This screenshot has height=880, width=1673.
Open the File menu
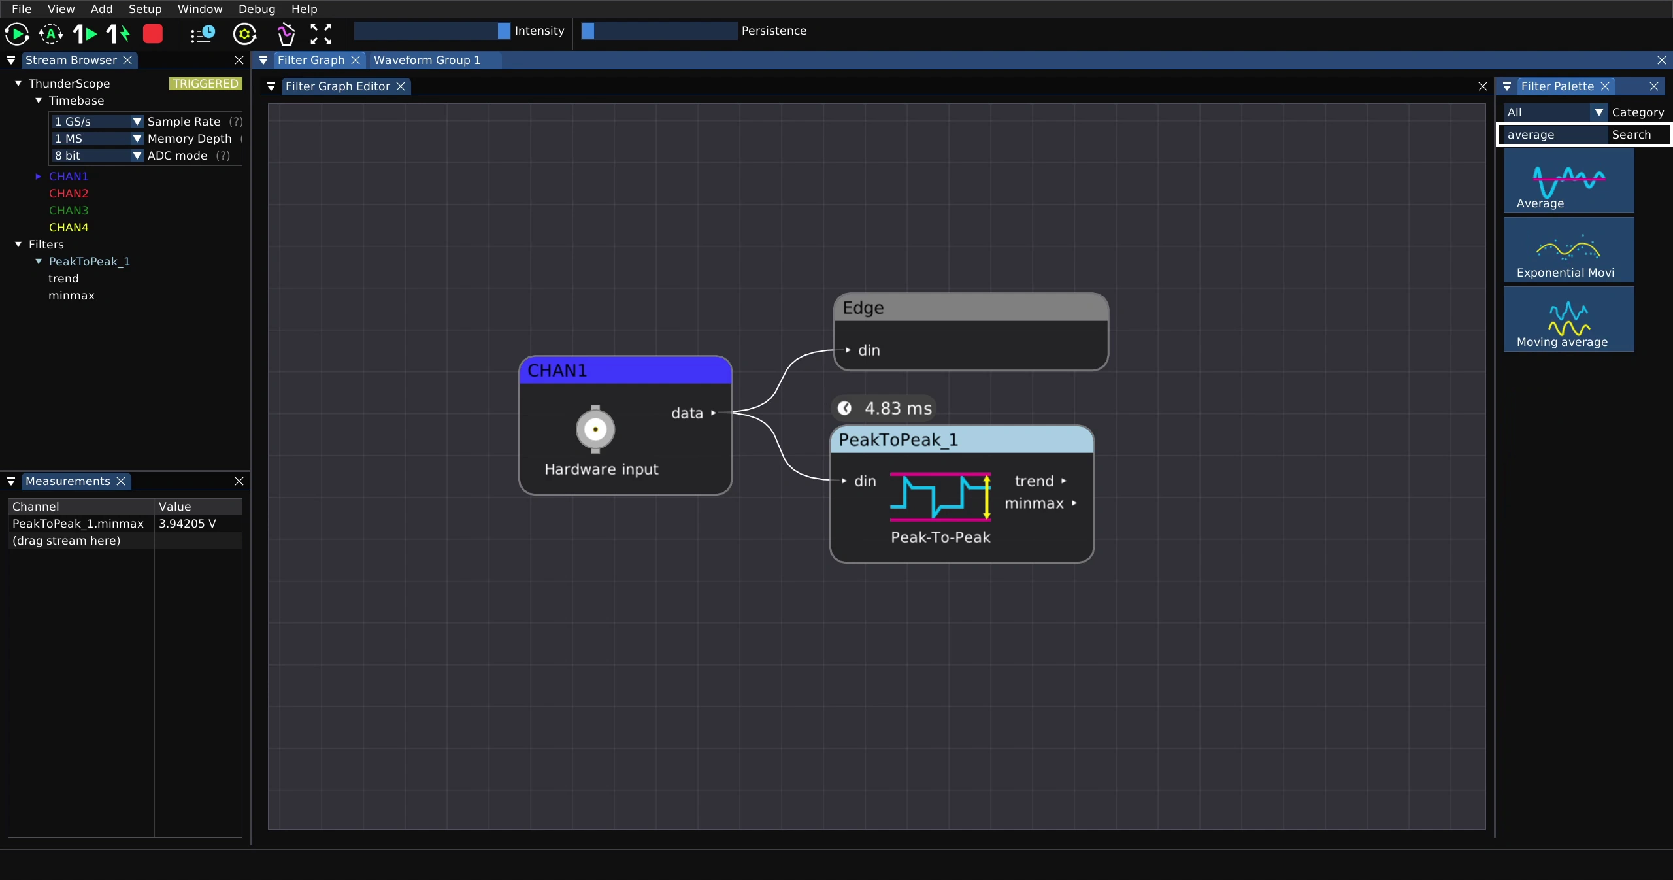[22, 9]
